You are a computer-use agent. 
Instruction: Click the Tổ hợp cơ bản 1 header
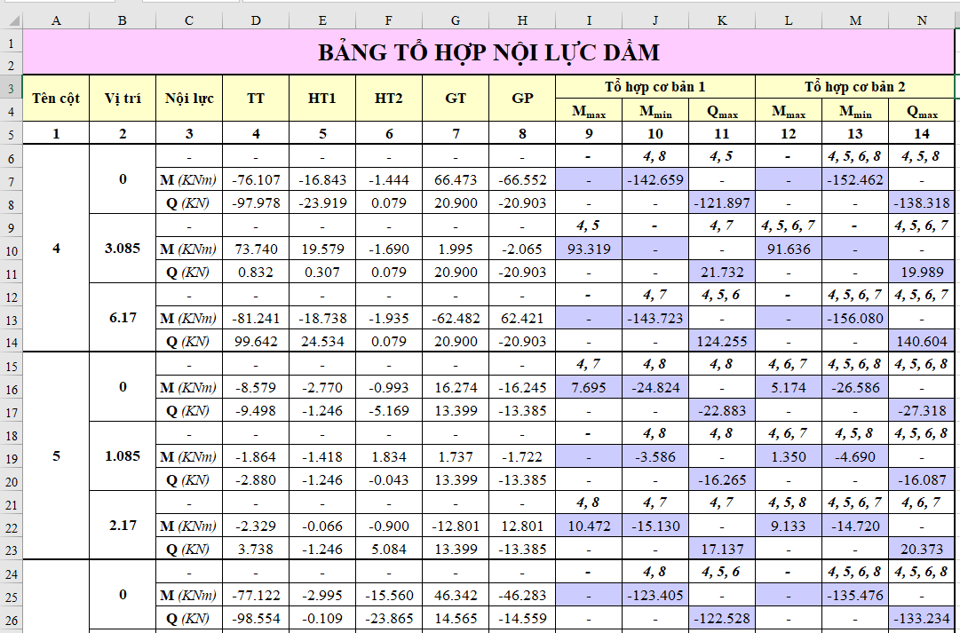point(655,87)
